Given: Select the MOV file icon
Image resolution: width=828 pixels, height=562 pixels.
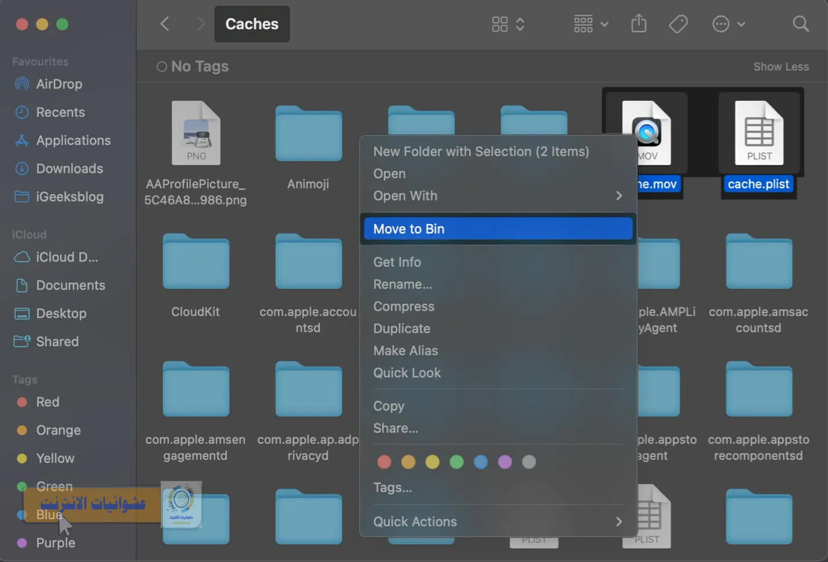Looking at the screenshot, I should point(647,133).
